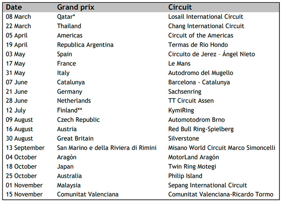This screenshot has width=281, height=202.
Task: Select Red Bull Ring-Spielberg entry
Action: (x=201, y=129)
